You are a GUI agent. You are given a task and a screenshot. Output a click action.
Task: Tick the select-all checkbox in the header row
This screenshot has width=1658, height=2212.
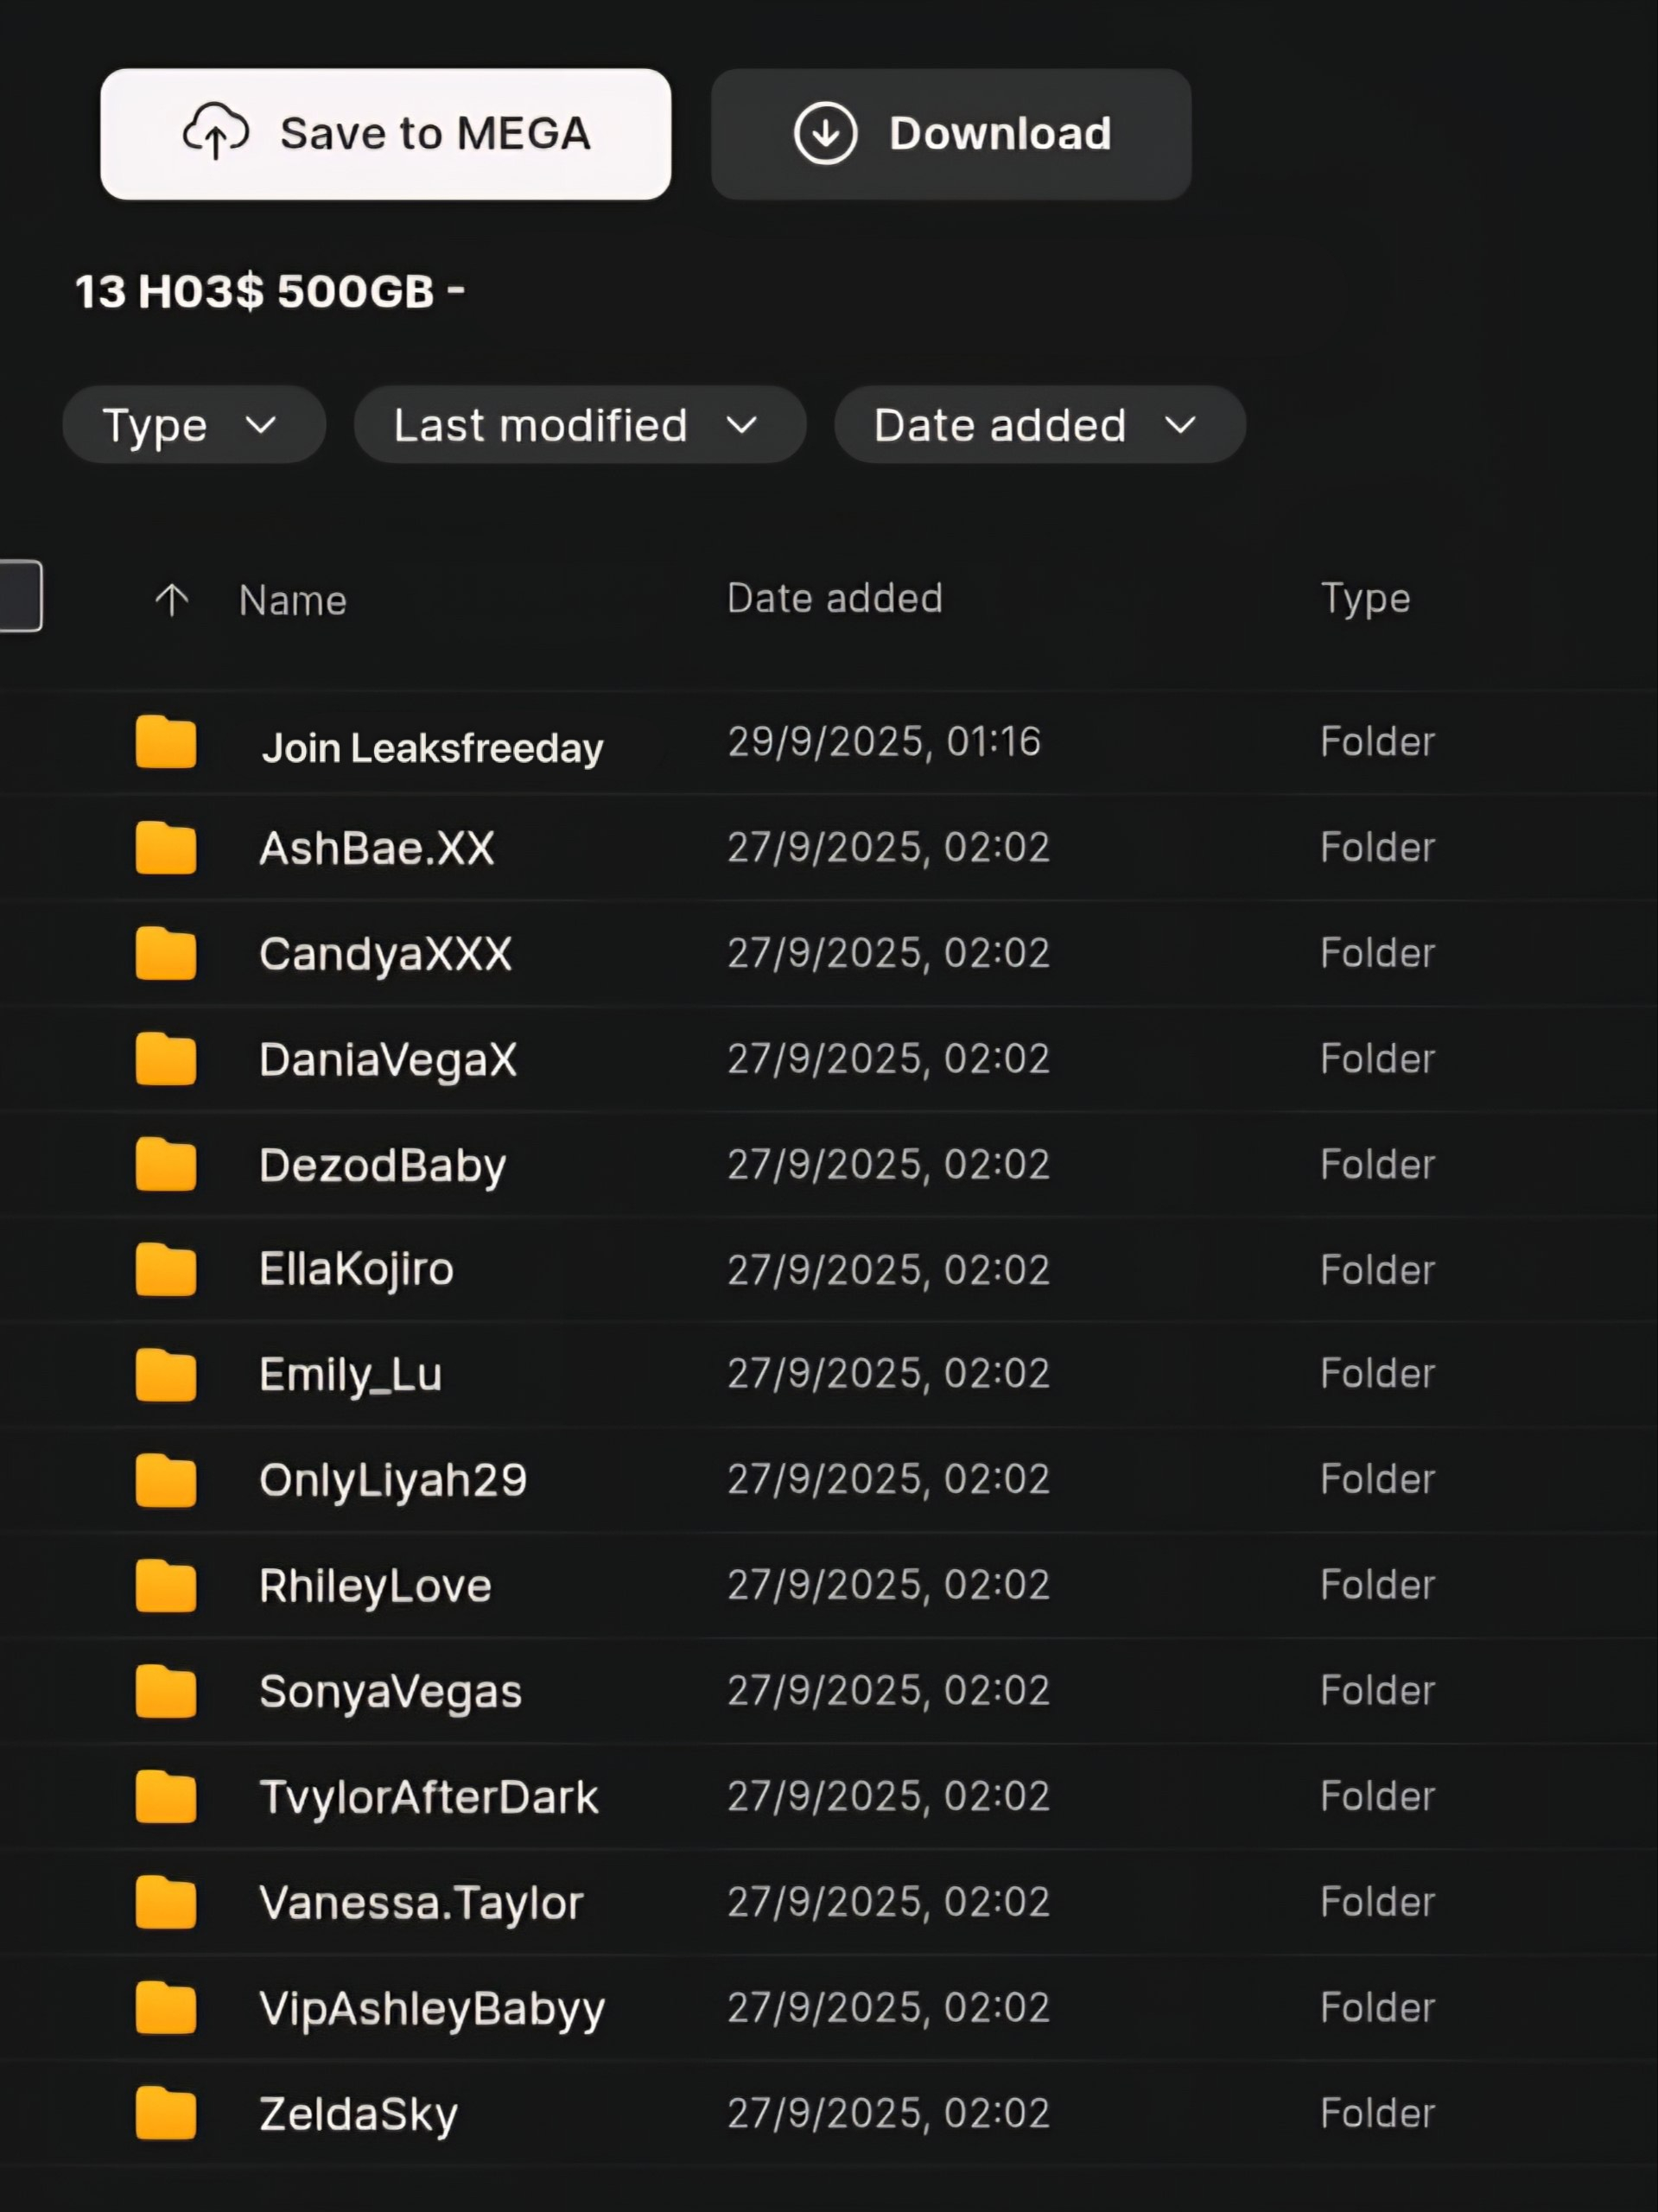coord(20,596)
